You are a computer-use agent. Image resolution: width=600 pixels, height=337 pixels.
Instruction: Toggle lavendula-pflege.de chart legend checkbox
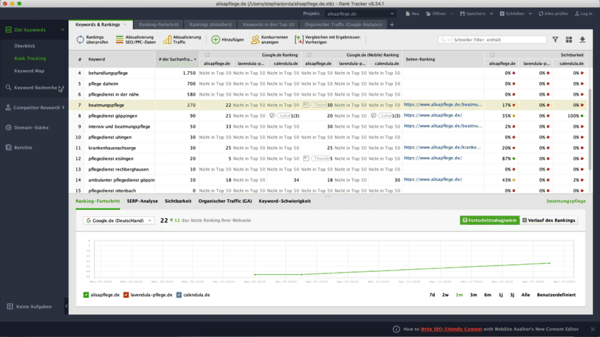[126, 295]
